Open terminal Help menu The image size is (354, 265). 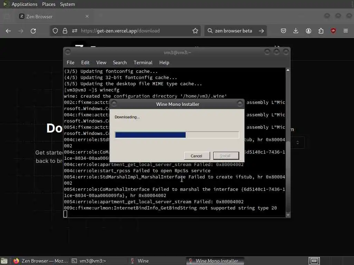coord(164,63)
